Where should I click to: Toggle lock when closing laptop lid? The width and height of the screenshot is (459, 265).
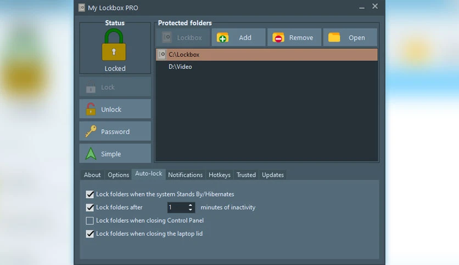tap(90, 233)
